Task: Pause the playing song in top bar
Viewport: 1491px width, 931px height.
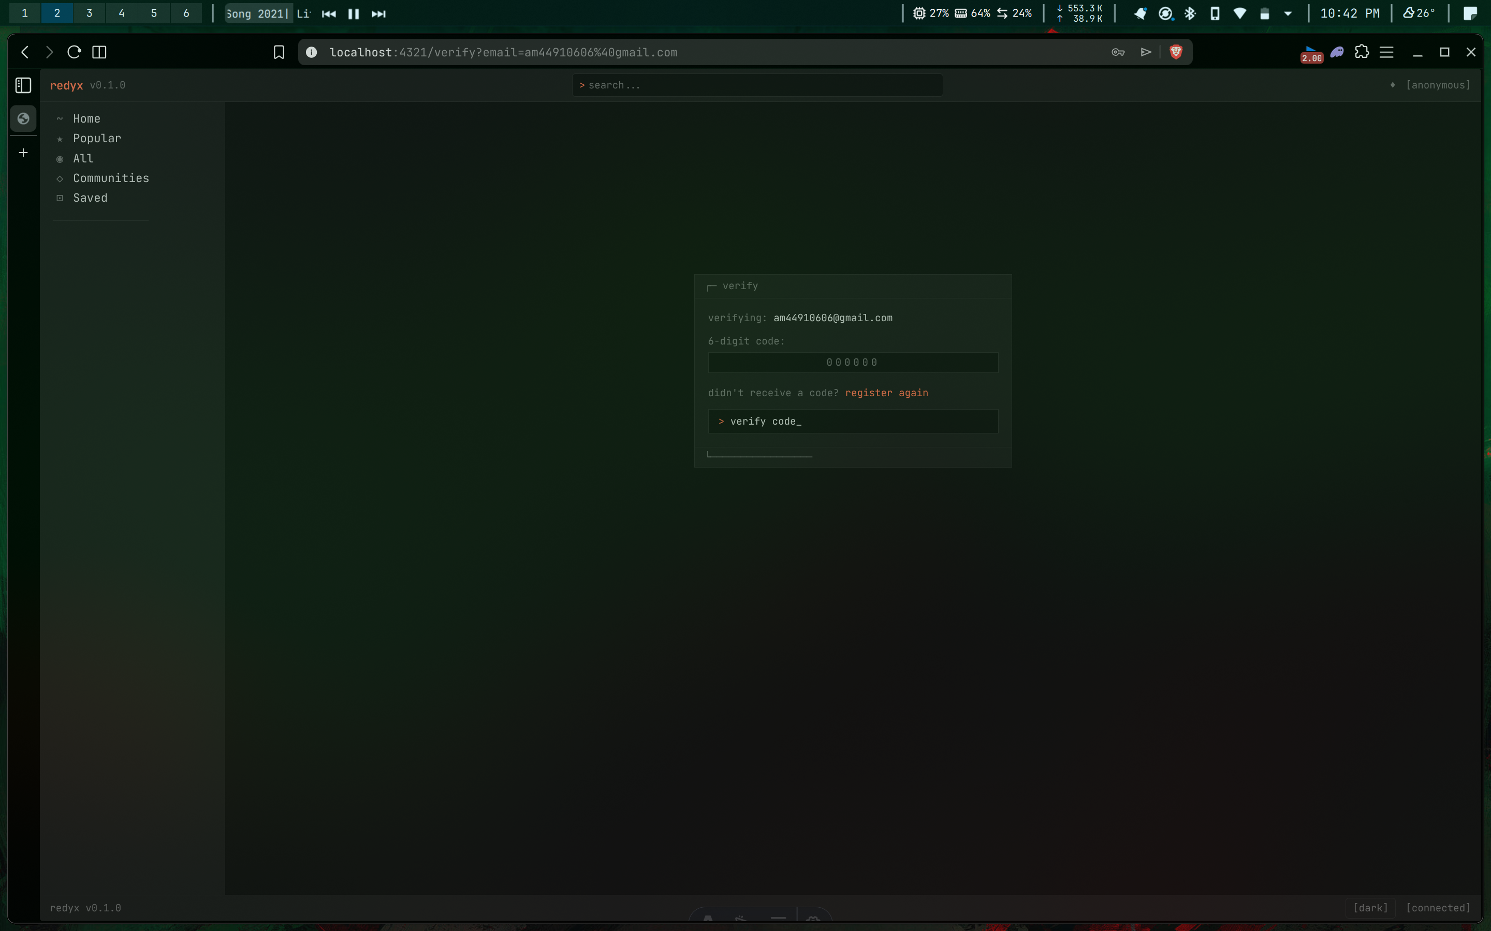Action: pyautogui.click(x=354, y=13)
